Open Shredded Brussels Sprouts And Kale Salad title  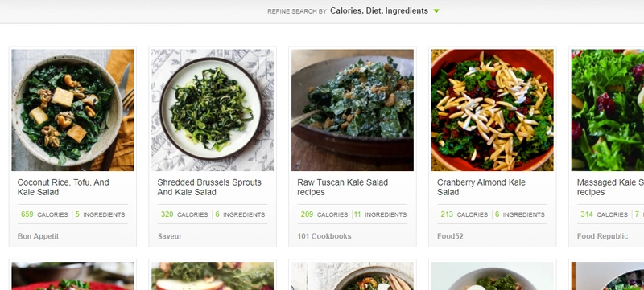(209, 187)
